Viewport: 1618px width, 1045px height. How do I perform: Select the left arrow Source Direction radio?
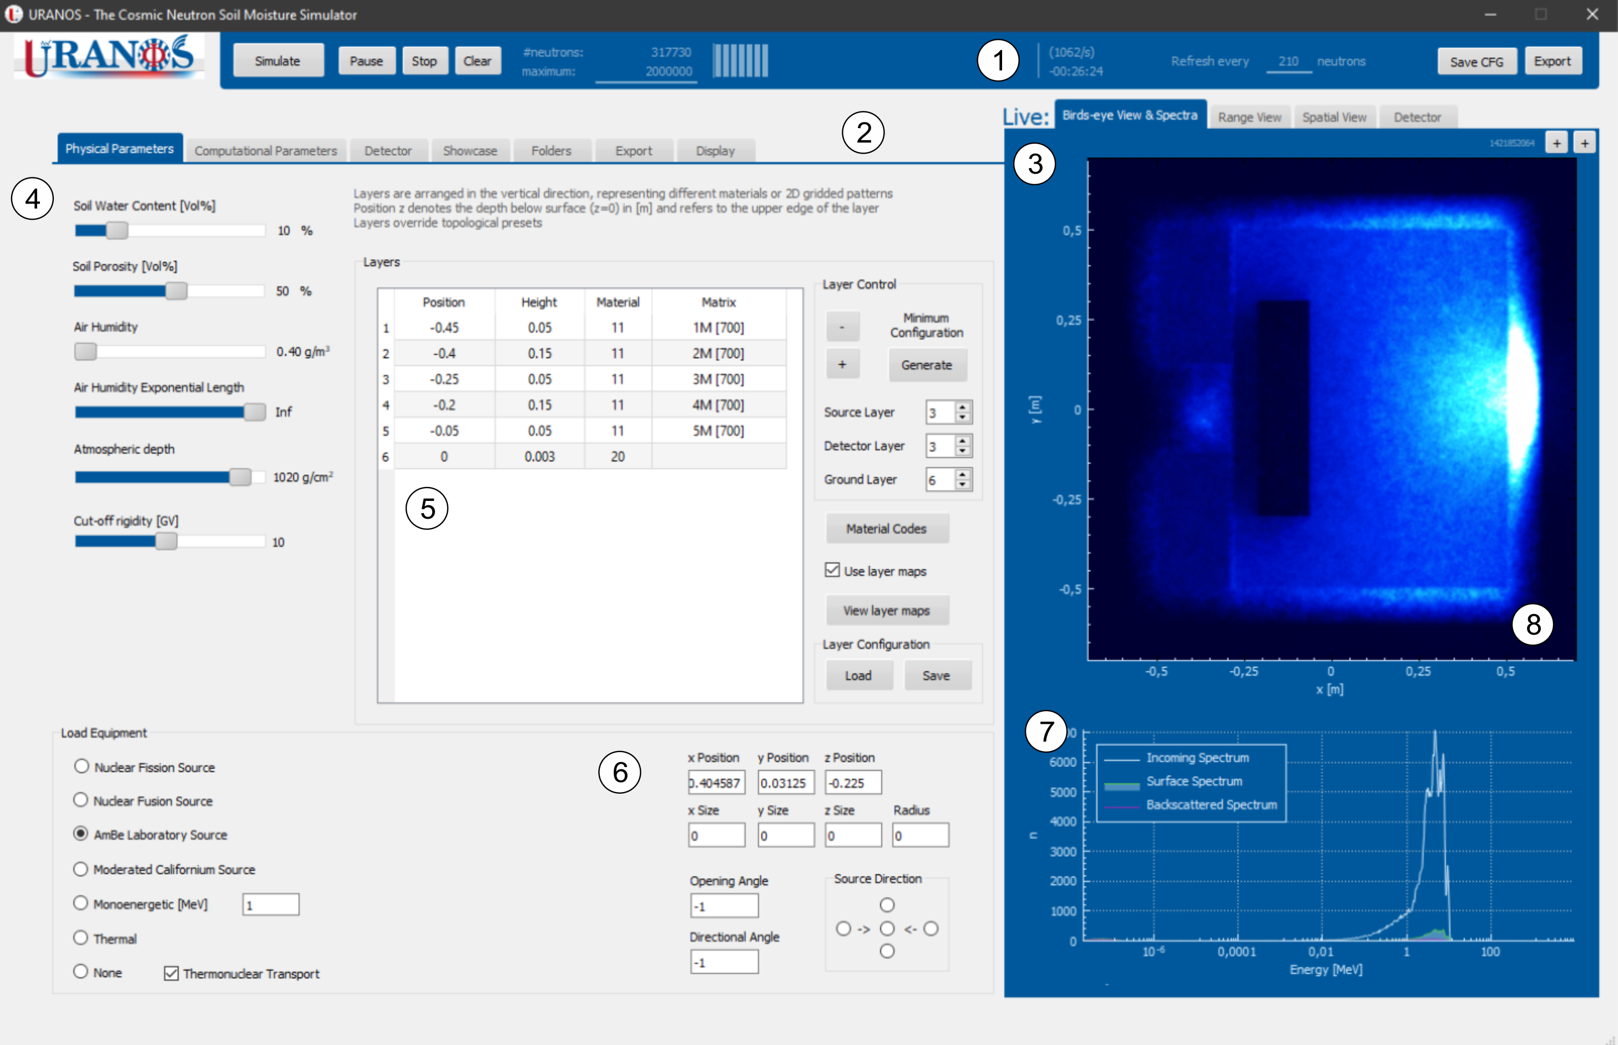coord(931,929)
